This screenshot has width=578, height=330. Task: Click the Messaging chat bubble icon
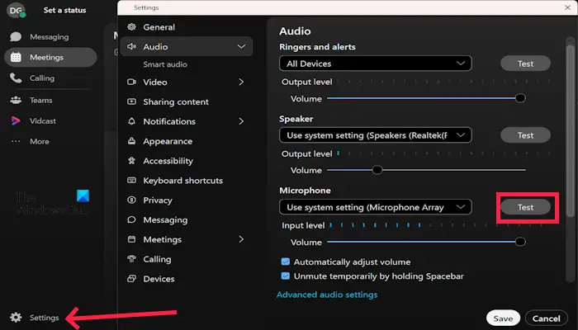(x=16, y=36)
